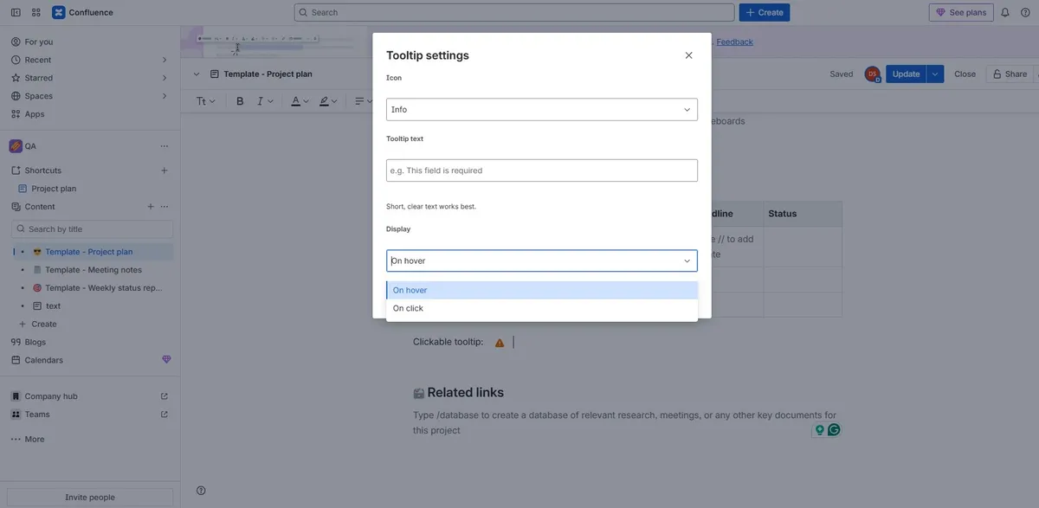Select Template - Project plan in tree
The height and width of the screenshot is (508, 1039).
pyautogui.click(x=89, y=252)
